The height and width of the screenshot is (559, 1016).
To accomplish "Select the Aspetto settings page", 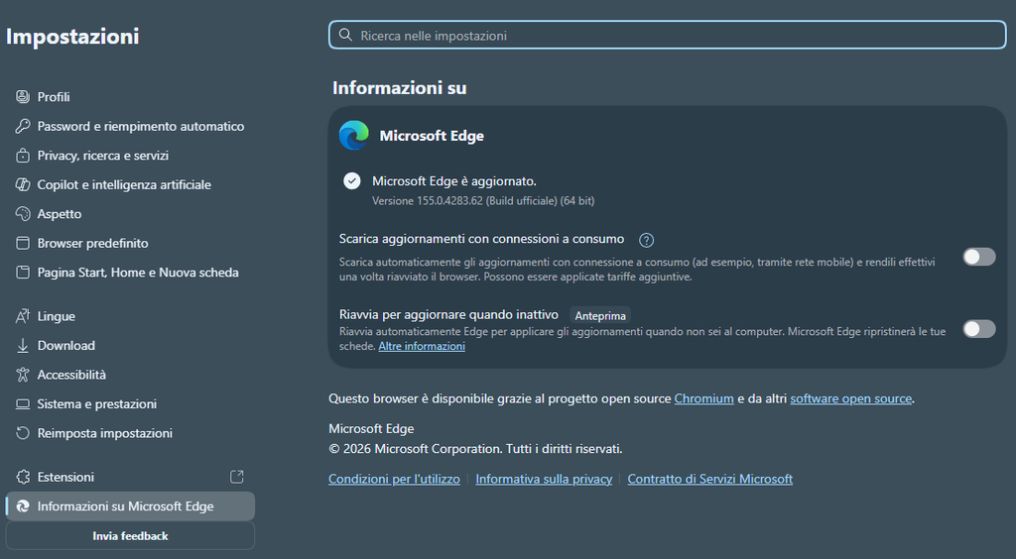I will 130,213.
